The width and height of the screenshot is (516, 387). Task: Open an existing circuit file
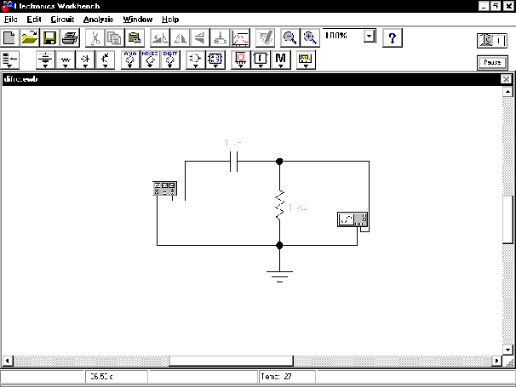tap(30, 37)
